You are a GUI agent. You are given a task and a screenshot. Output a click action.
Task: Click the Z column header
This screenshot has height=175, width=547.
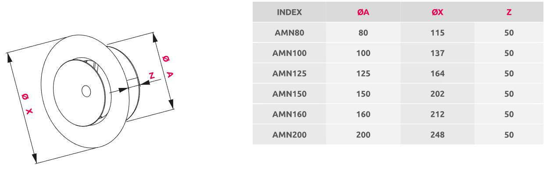coord(509,12)
